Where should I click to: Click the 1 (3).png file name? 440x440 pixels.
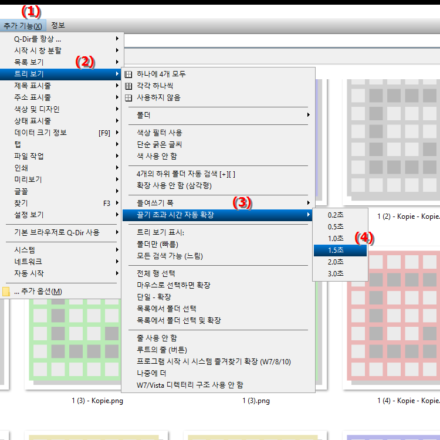(256, 401)
